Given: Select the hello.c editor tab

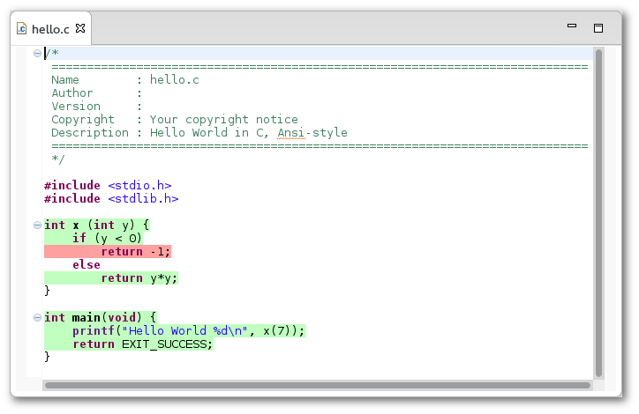Looking at the screenshot, I should pos(50,29).
